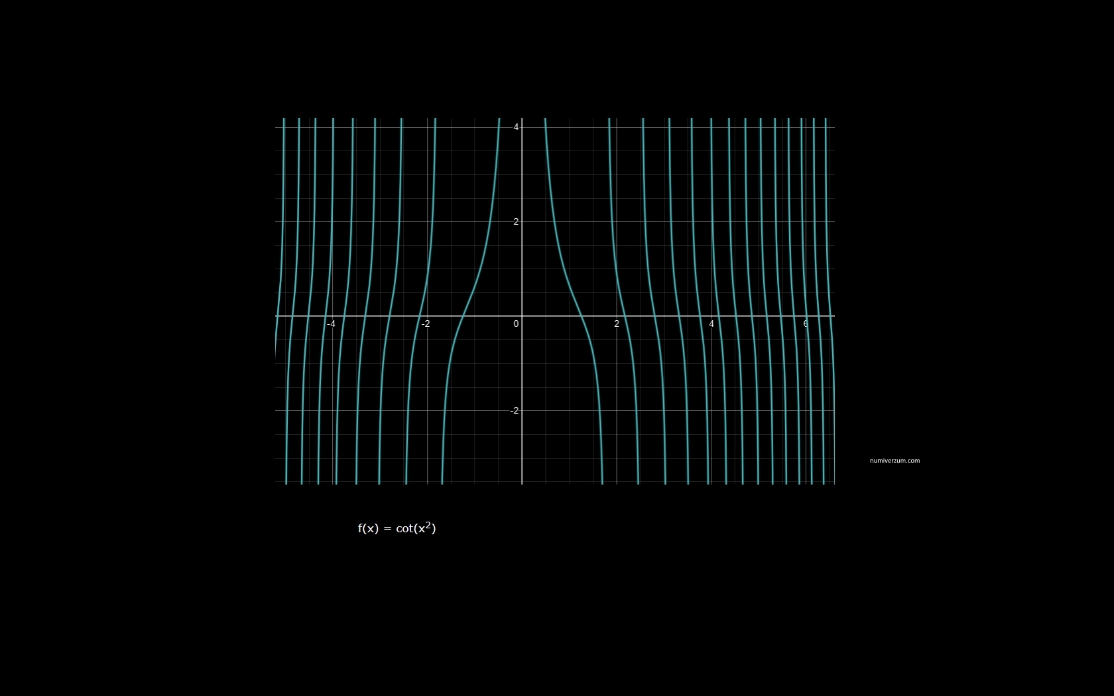
Task: Click the 6 label on the horizontal axis
Action: [806, 324]
